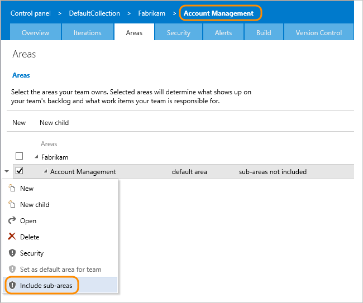Click Control panel breadcrumb link
This screenshot has height=303, width=363.
[31, 13]
